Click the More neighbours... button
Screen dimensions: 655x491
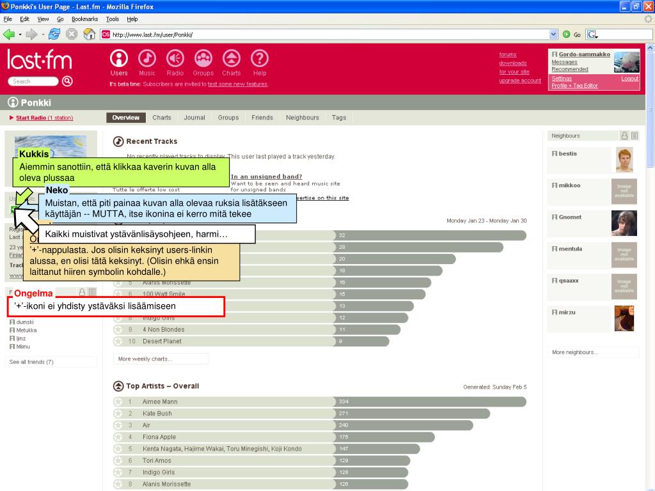click(x=593, y=352)
